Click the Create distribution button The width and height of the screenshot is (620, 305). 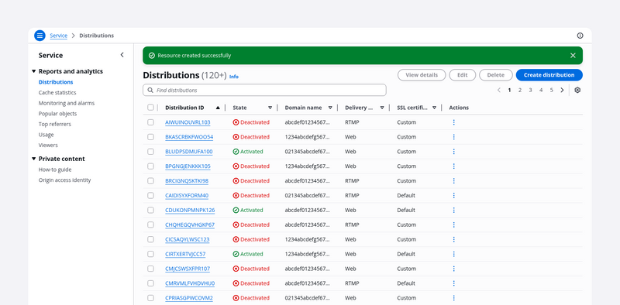tap(549, 75)
